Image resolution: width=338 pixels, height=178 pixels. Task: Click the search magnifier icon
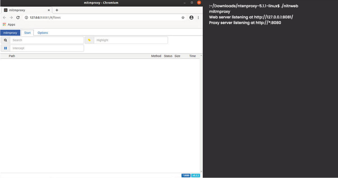6,40
